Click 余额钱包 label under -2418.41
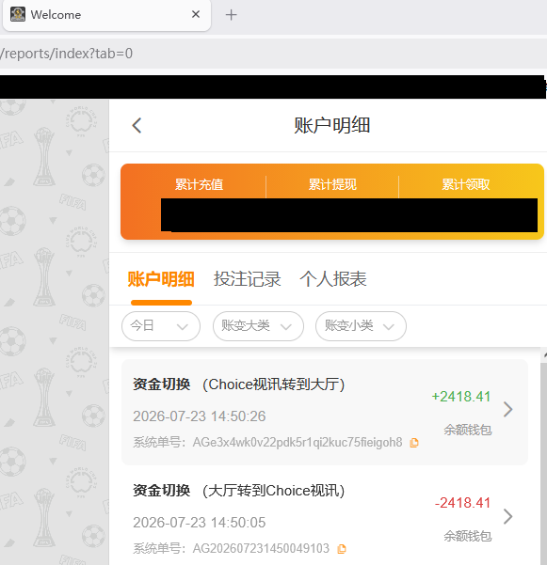 [468, 536]
